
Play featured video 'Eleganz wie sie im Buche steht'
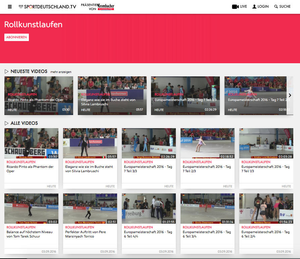pos(112,96)
